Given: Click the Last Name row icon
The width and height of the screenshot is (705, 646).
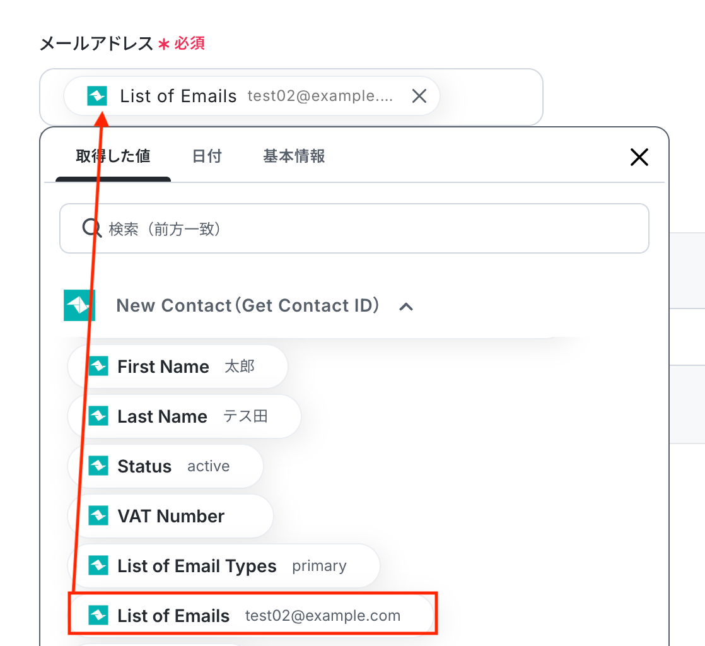Looking at the screenshot, I should (x=98, y=416).
